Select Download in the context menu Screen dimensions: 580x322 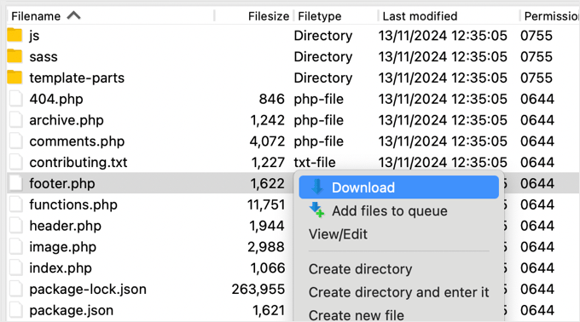coord(399,187)
